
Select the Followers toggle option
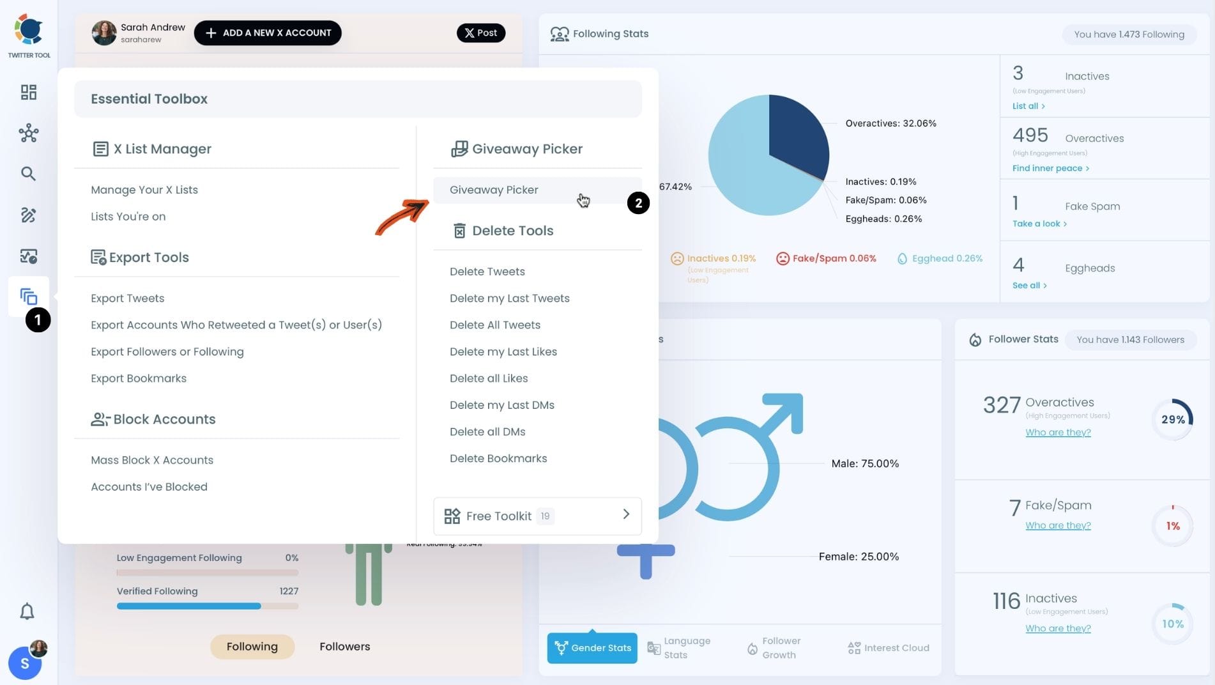(x=345, y=647)
